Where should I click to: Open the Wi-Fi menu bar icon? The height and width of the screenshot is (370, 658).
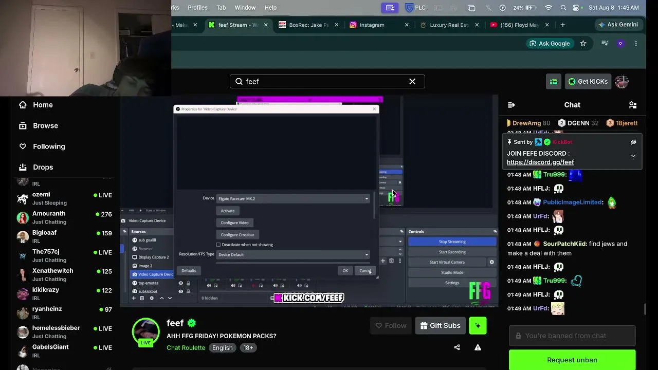point(549,8)
